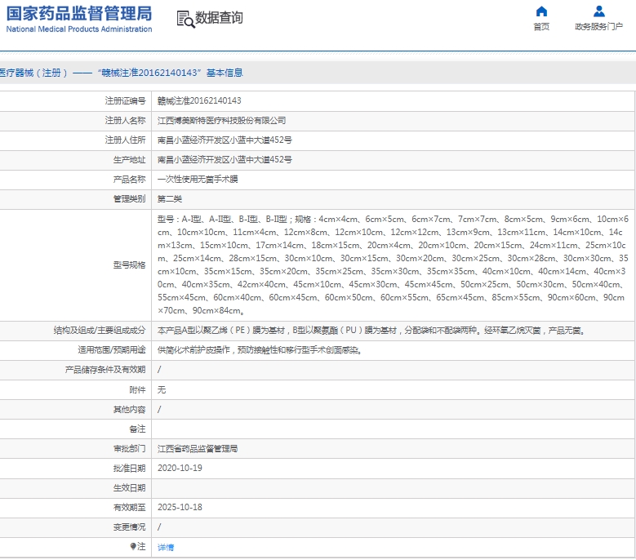Click registrant name 江西博美斯特医疗科技股份有限公司
The width and height of the screenshot is (636, 560).
221,121
